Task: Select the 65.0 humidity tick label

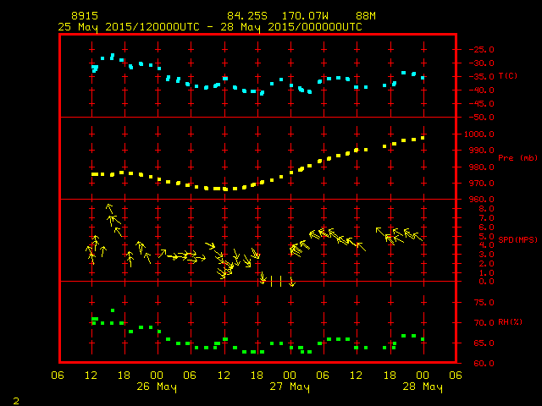Action: click(x=484, y=343)
